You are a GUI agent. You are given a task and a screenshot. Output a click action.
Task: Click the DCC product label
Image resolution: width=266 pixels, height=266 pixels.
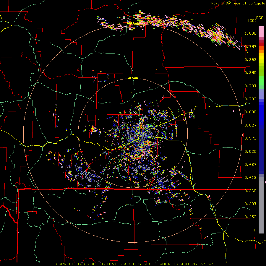click(x=259, y=18)
